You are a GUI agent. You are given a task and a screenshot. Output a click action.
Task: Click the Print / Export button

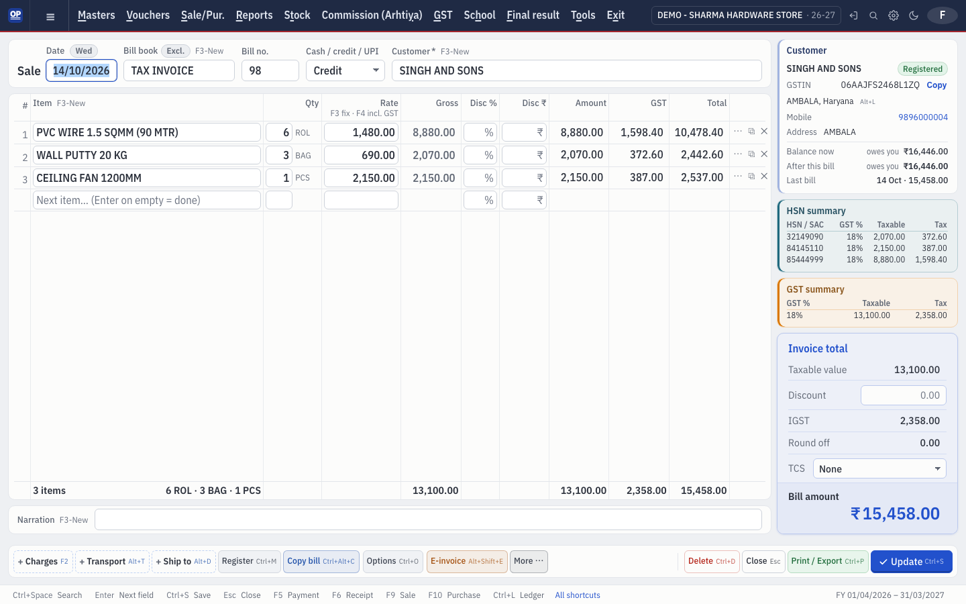point(828,562)
